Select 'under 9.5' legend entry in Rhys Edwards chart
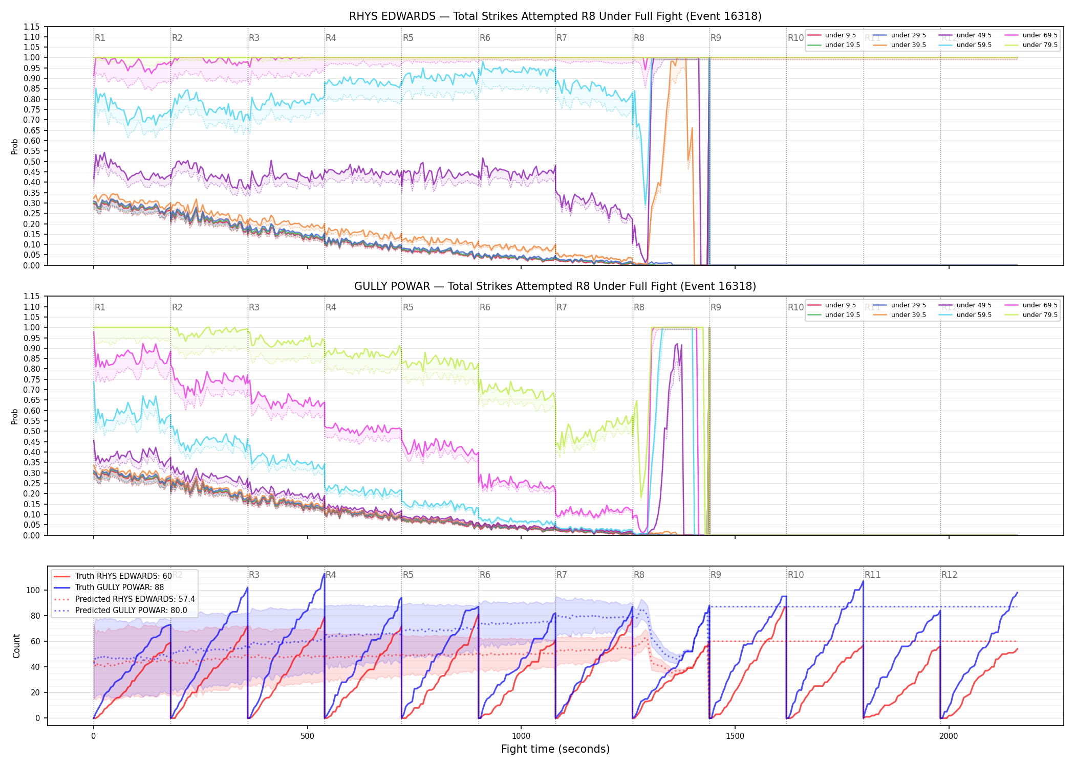Image resolution: width=1075 pixels, height=767 pixels. click(x=832, y=35)
